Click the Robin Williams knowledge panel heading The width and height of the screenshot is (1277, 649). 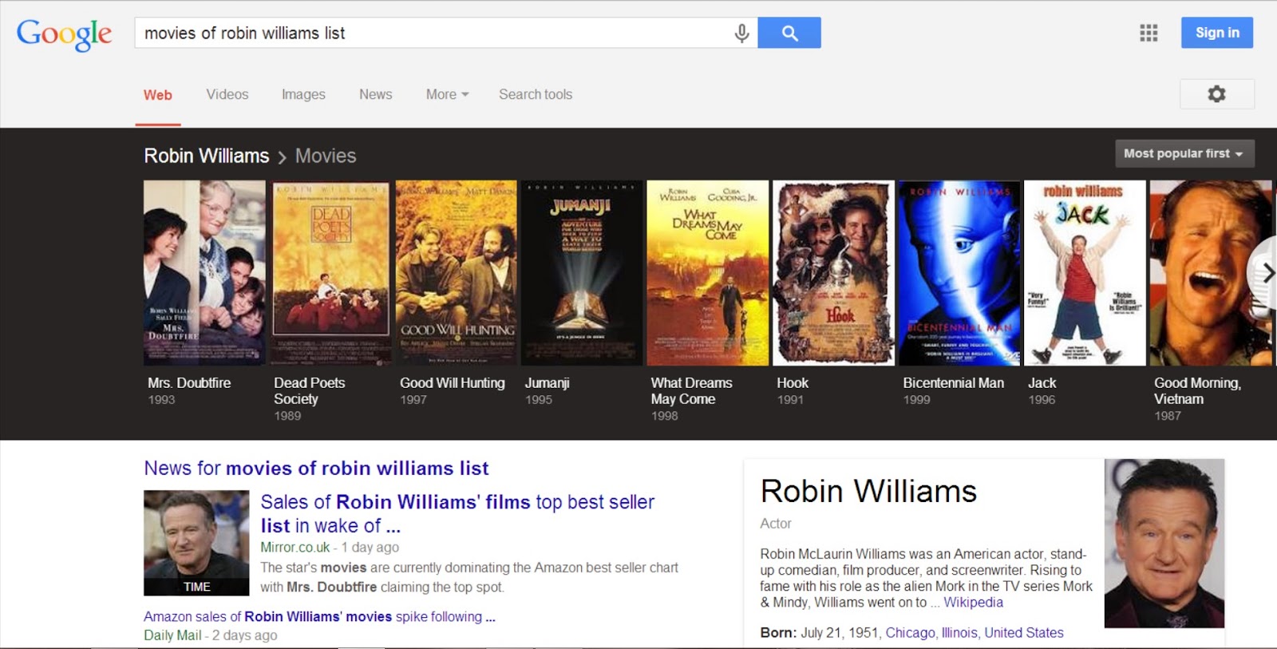point(868,491)
